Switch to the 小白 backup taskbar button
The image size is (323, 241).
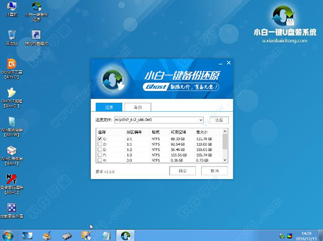pos(125,236)
